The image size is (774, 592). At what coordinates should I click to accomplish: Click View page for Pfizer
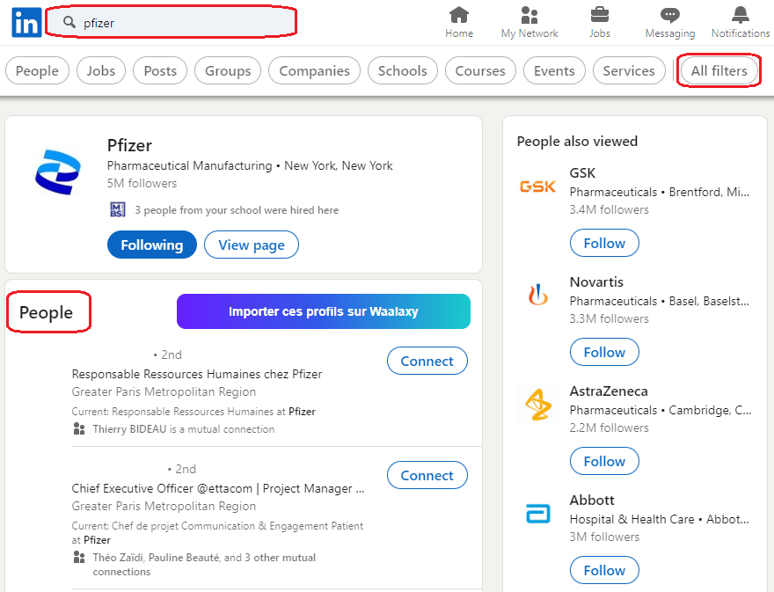252,245
